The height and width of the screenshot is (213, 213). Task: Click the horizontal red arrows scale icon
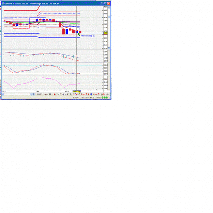click(96, 94)
